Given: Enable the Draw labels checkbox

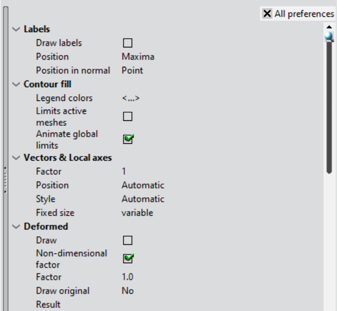Looking at the screenshot, I should (x=127, y=43).
